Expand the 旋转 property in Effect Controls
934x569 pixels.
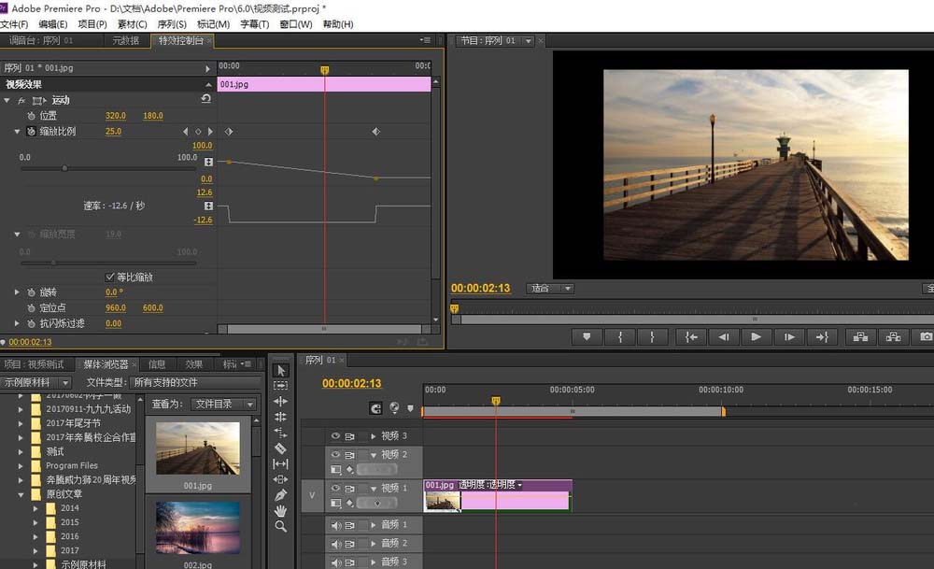[17, 292]
